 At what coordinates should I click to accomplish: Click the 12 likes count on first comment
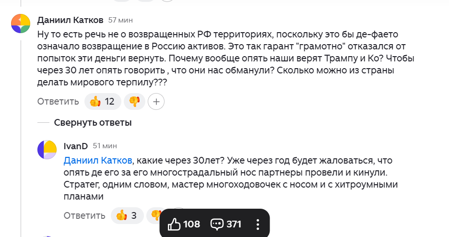[x=109, y=101]
